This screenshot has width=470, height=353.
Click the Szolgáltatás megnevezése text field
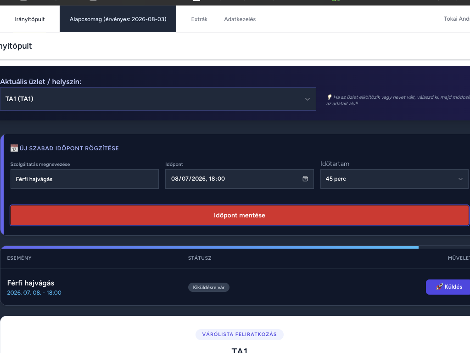pyautogui.click(x=84, y=179)
